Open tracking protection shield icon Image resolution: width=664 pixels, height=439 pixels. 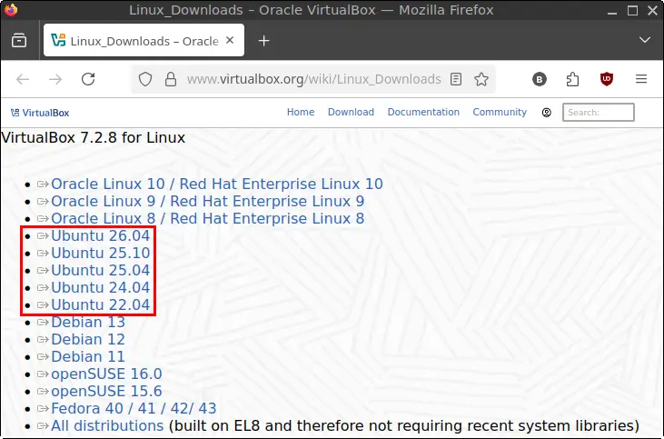[145, 79]
